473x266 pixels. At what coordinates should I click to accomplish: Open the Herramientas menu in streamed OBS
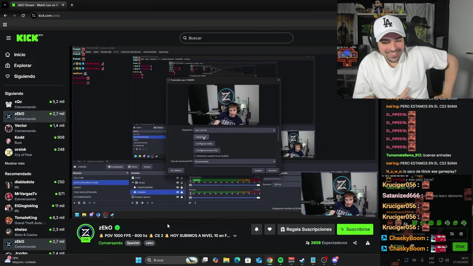(150, 52)
